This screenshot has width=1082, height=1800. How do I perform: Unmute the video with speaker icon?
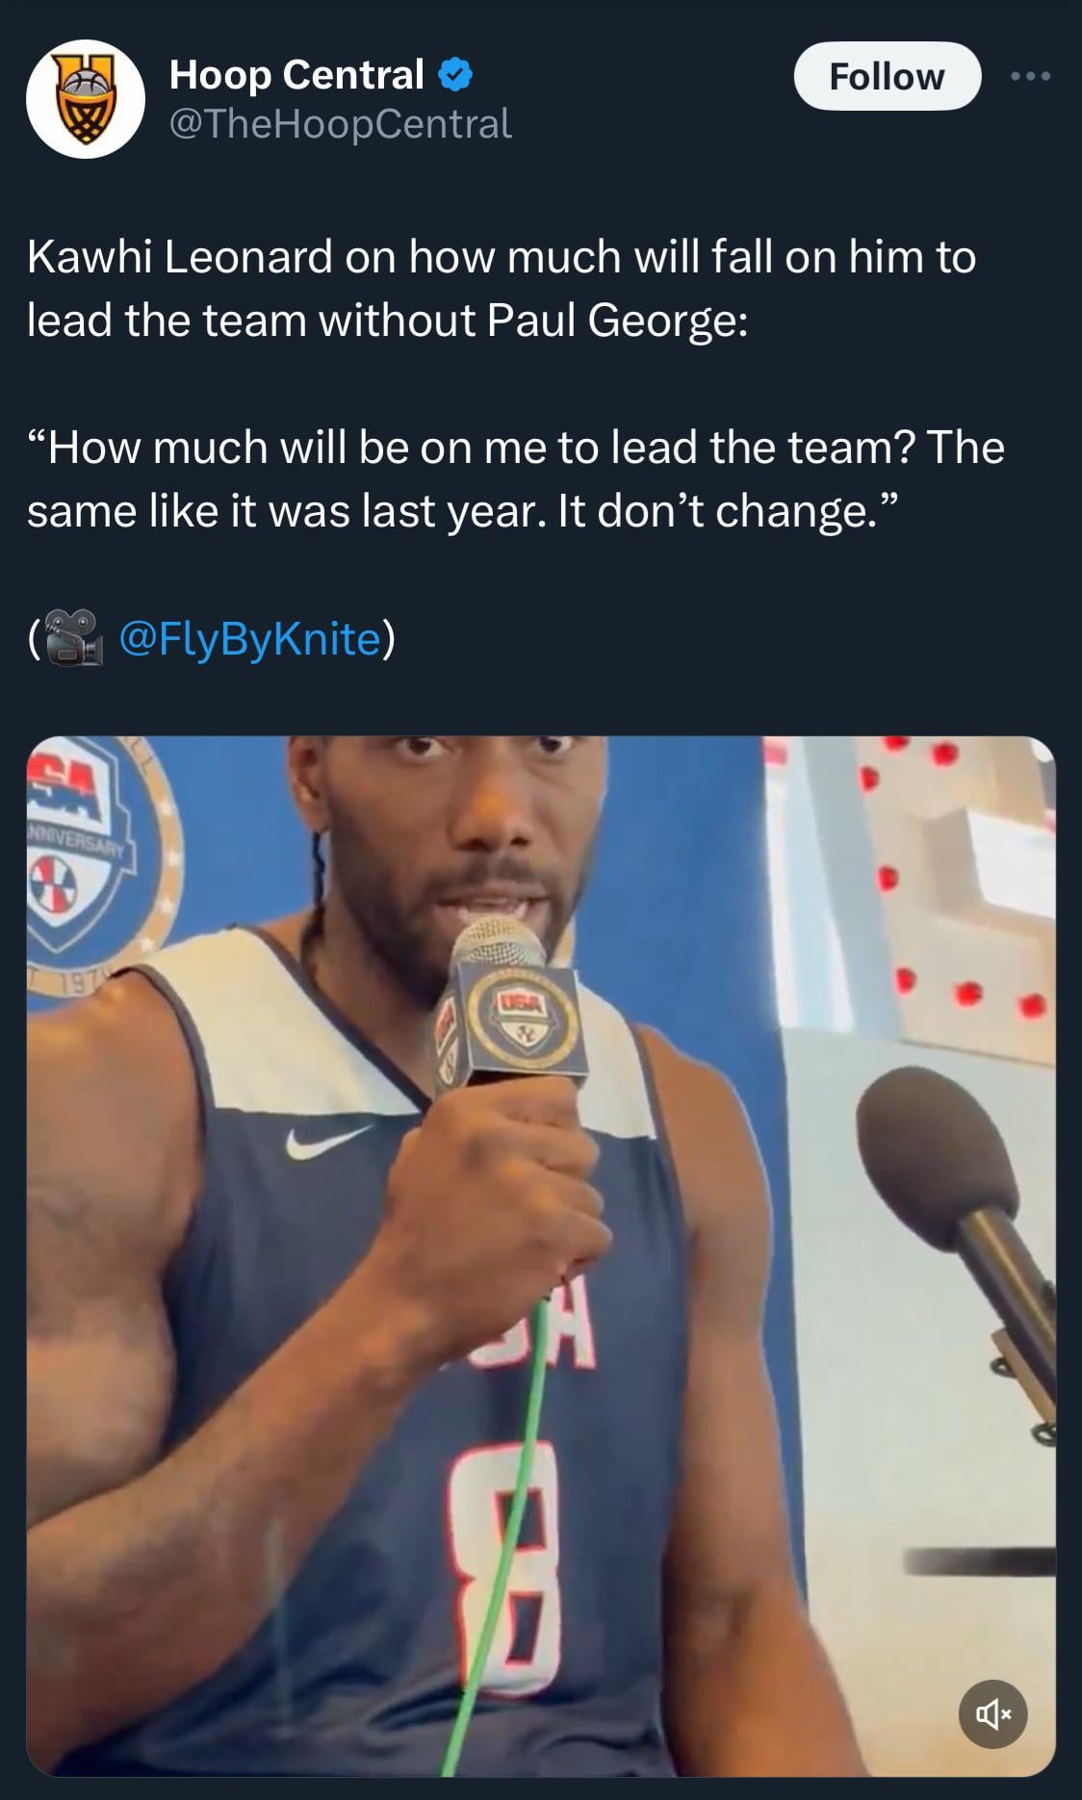pos(992,1714)
